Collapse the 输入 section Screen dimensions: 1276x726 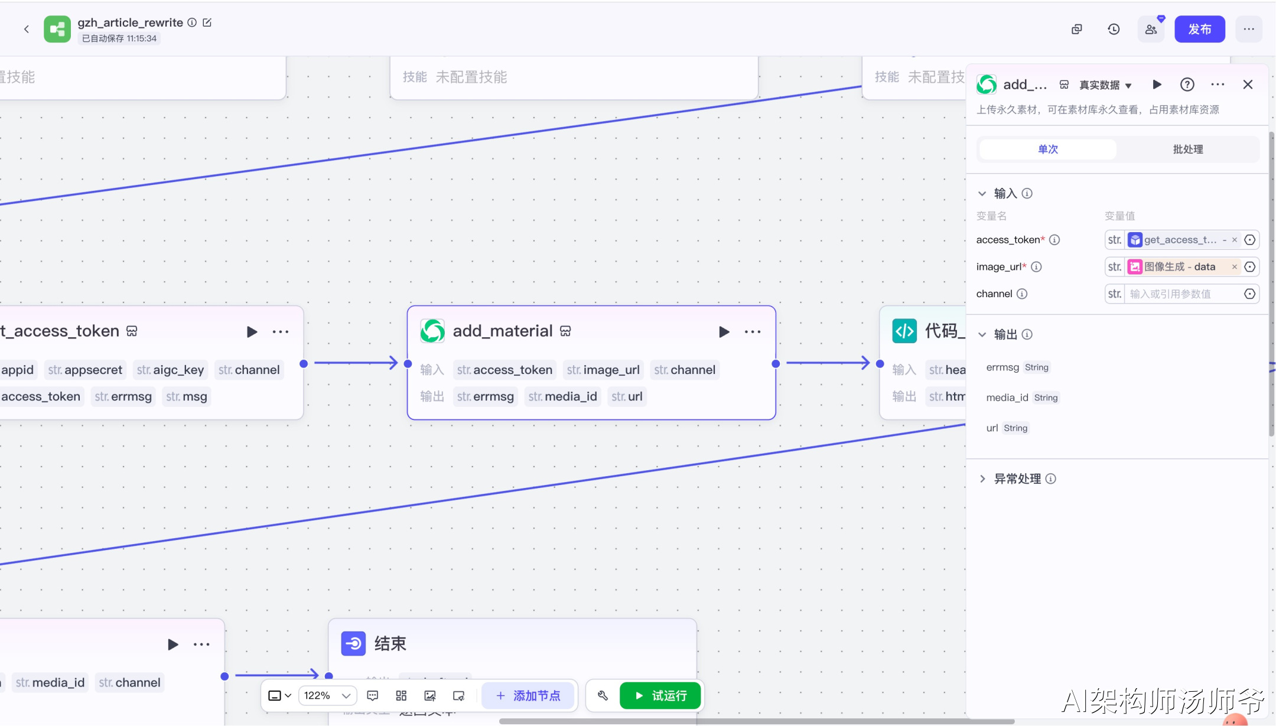982,194
